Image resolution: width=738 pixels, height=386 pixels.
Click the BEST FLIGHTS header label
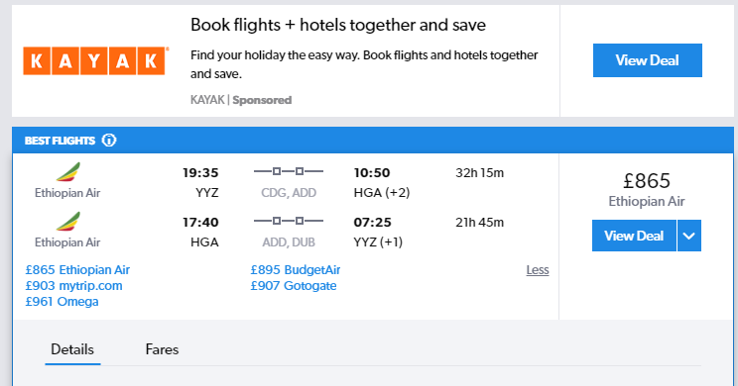[x=60, y=141]
